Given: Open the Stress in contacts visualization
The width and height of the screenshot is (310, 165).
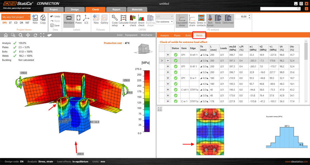Looking at the screenshot, I should (x=201, y=21).
